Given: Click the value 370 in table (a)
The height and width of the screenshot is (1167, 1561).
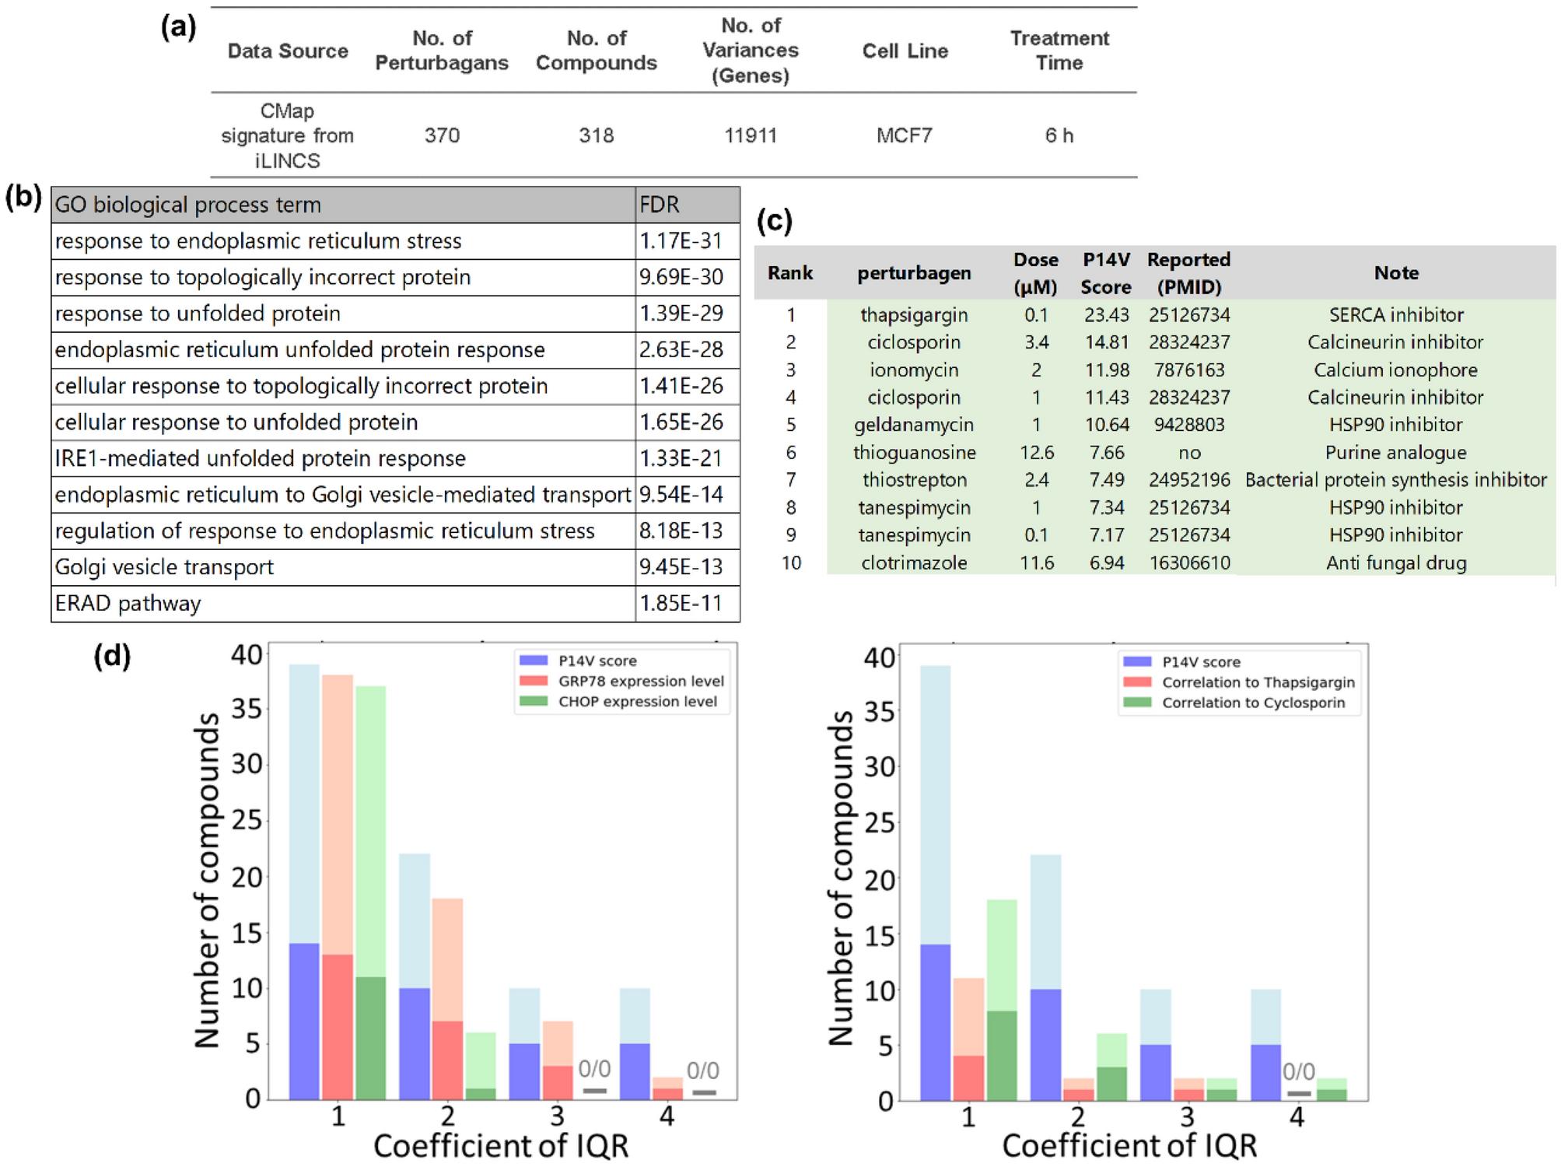Looking at the screenshot, I should pyautogui.click(x=442, y=135).
